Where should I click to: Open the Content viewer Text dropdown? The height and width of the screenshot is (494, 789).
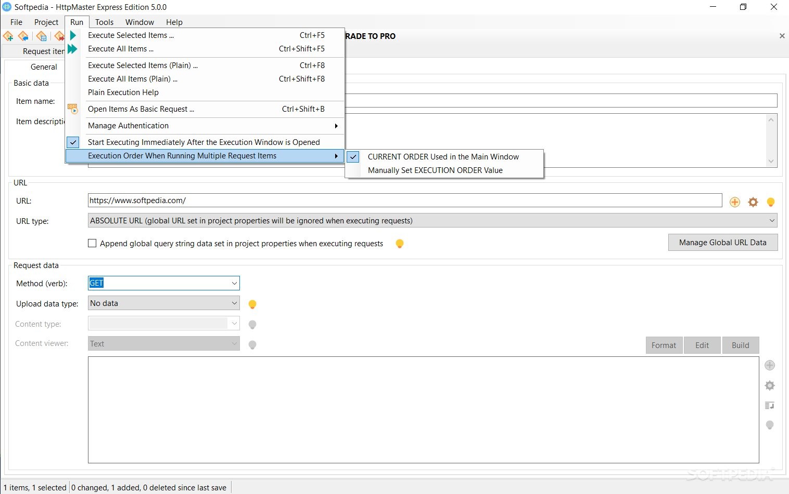pyautogui.click(x=164, y=344)
